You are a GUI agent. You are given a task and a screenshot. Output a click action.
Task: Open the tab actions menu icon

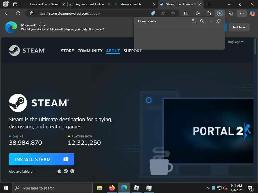(x=15, y=4)
